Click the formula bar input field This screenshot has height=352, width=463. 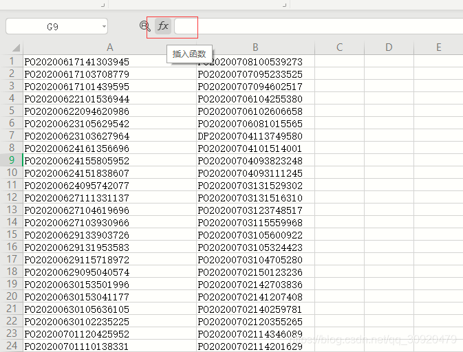tap(319, 26)
